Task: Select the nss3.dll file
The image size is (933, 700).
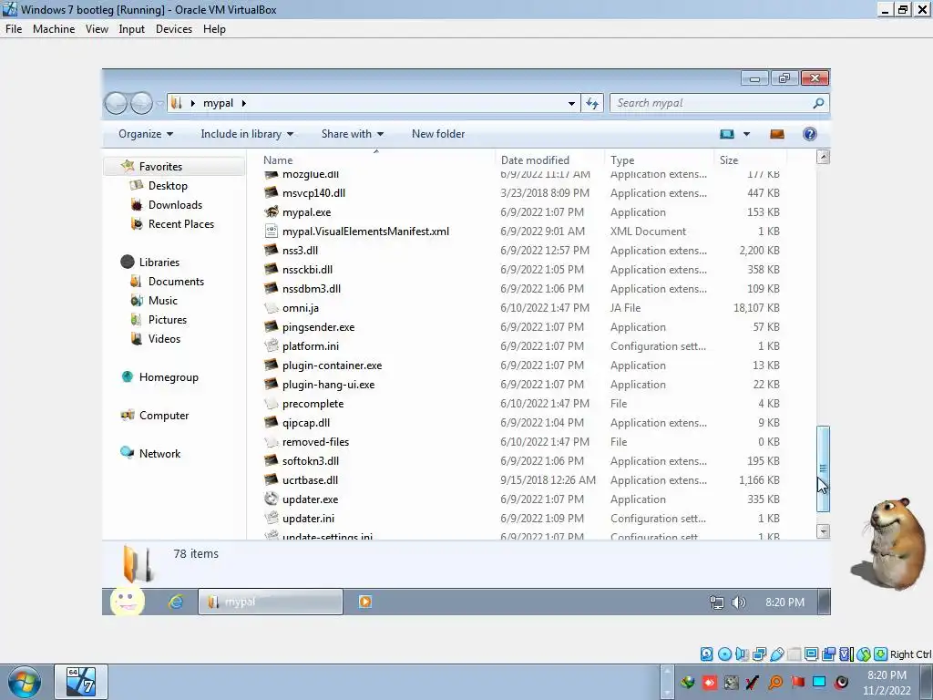Action: 300,251
